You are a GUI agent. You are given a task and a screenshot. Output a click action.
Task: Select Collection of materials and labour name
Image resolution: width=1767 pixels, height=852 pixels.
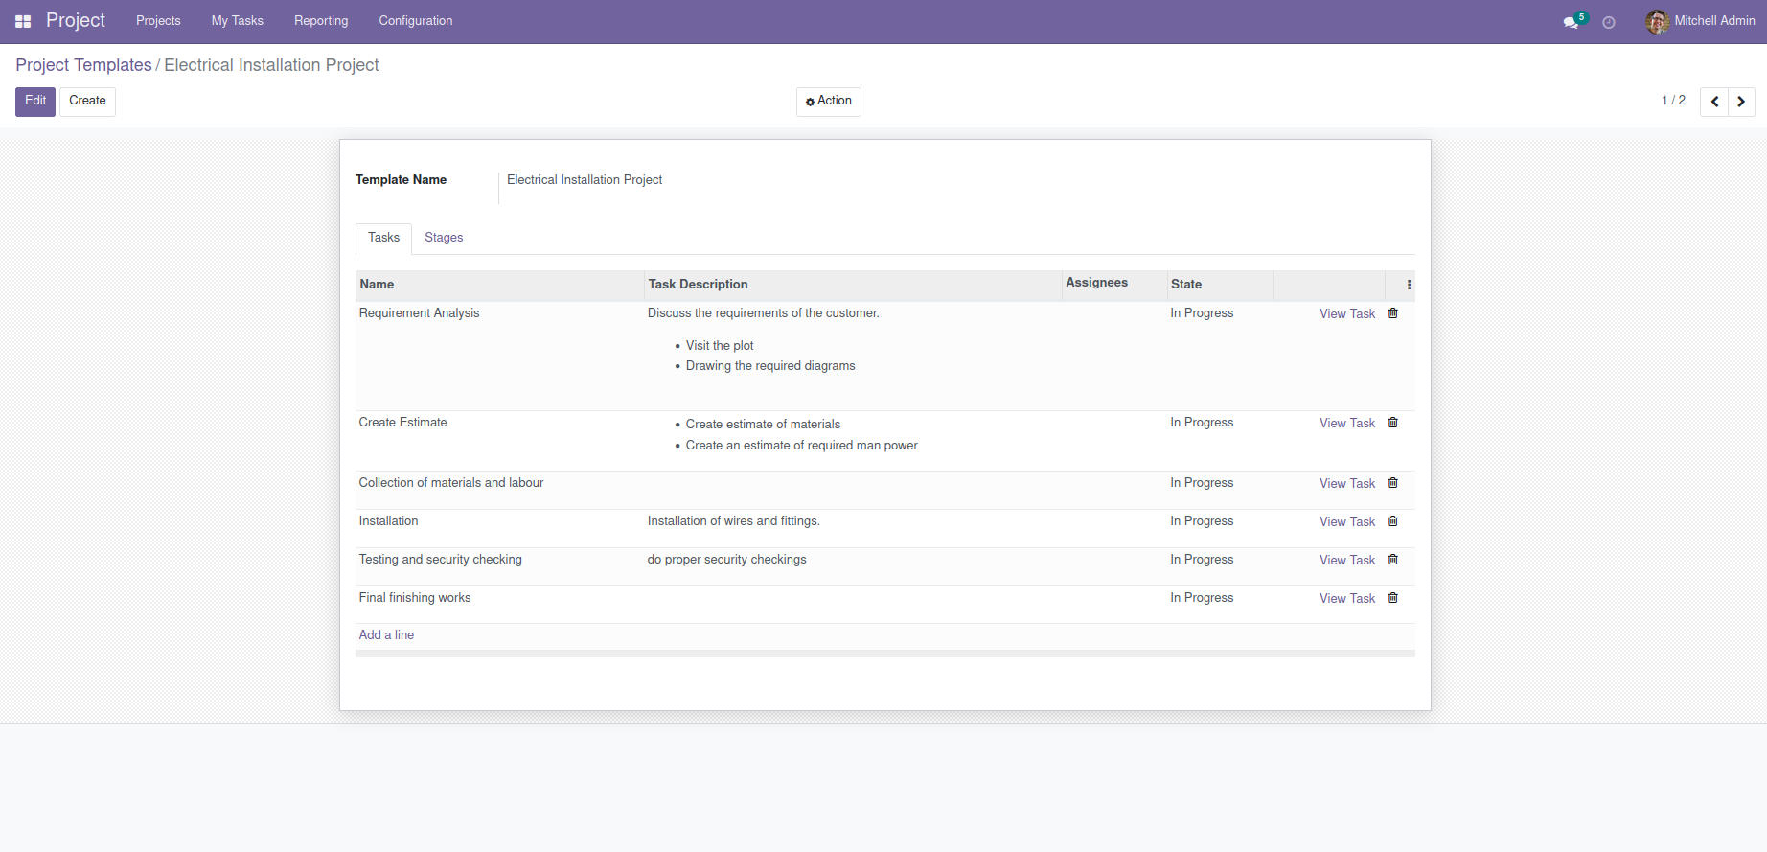(x=450, y=483)
